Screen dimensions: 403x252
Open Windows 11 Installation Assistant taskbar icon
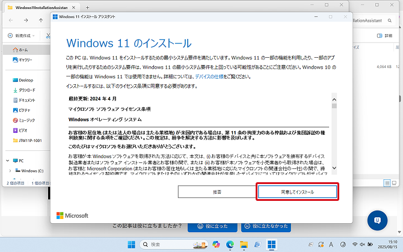tap(271, 245)
